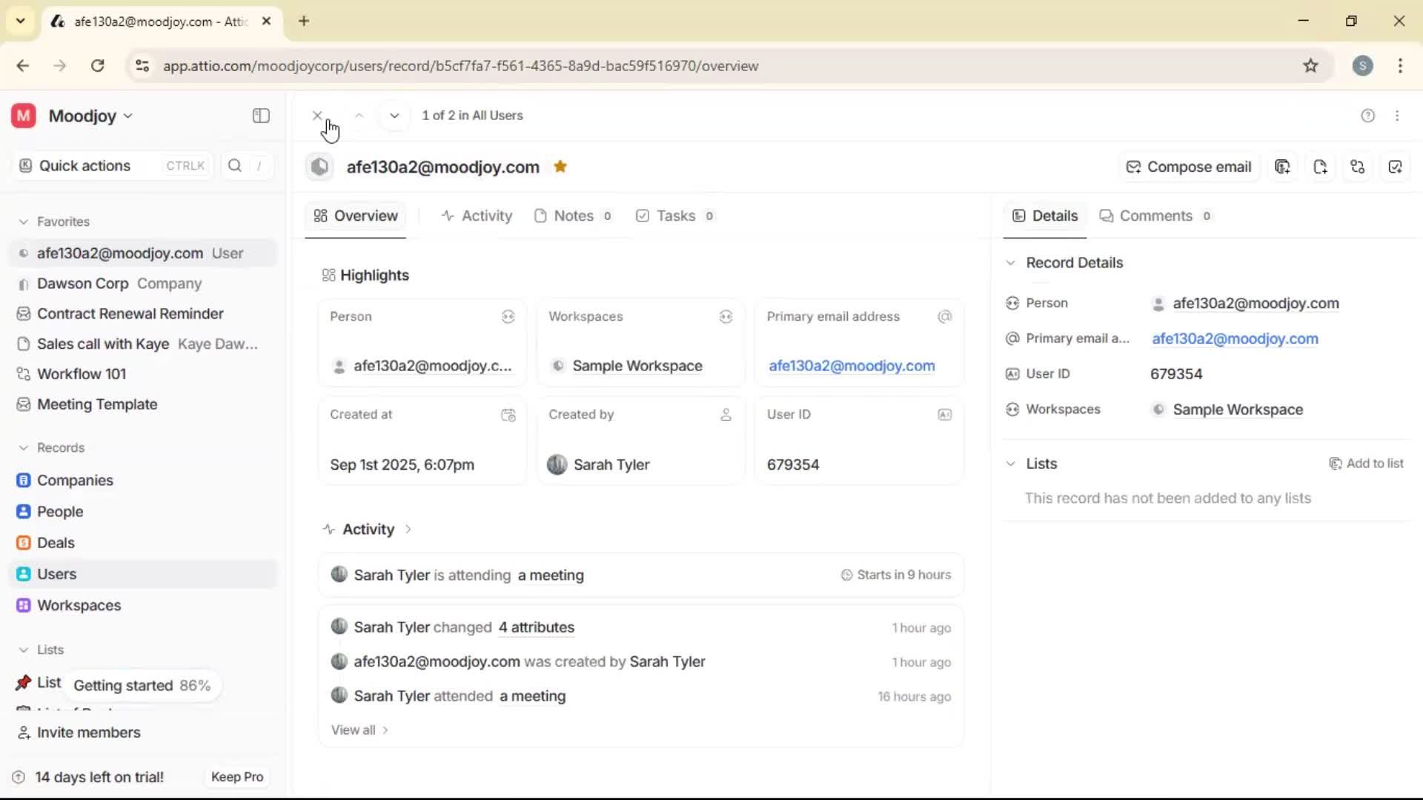
Task: Click the Moodjoy logo icon
Action: (x=22, y=116)
